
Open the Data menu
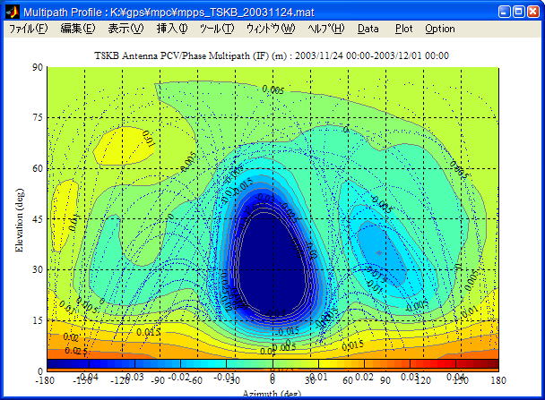click(x=368, y=29)
